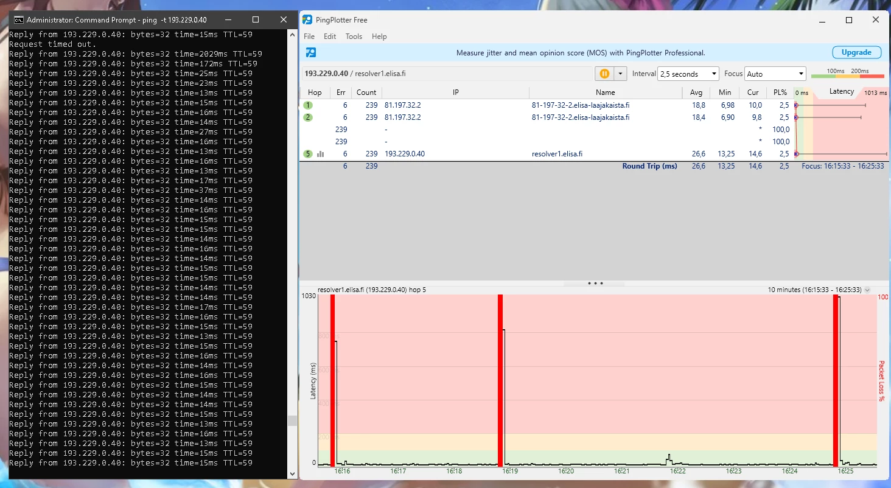Click the Avg value 18,8 in hop 1
This screenshot has height=488, width=891.
[x=698, y=105]
